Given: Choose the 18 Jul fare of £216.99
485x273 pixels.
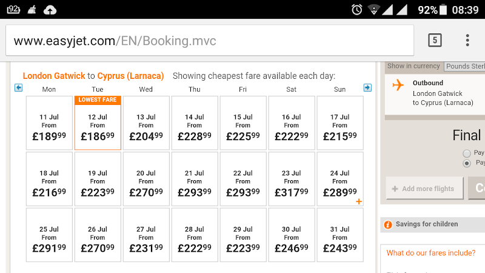Looking at the screenshot, I should [x=49, y=179].
